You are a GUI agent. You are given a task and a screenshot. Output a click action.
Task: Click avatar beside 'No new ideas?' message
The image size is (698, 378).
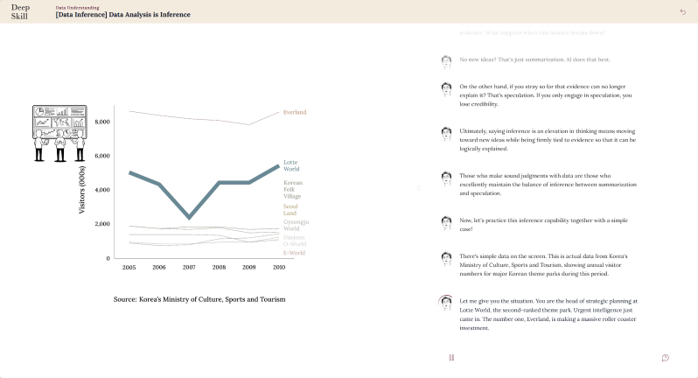coord(446,61)
